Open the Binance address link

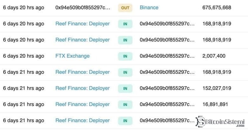coord(149,7)
